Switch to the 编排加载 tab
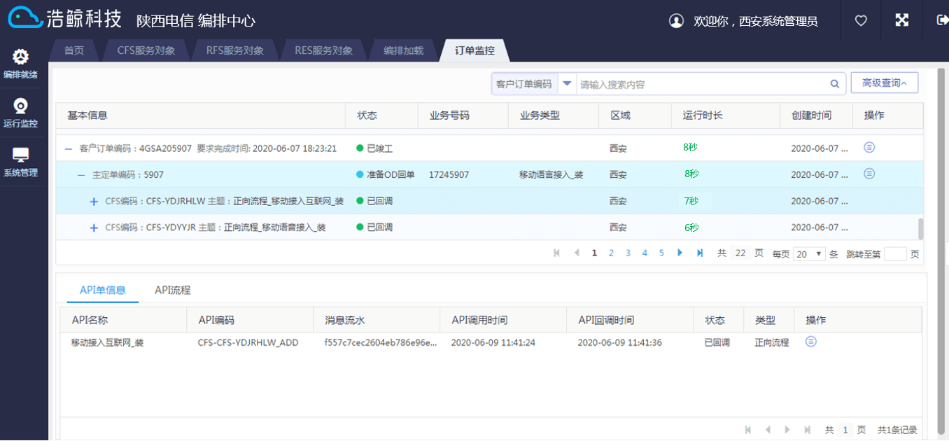The height and width of the screenshot is (441, 949). pos(404,50)
